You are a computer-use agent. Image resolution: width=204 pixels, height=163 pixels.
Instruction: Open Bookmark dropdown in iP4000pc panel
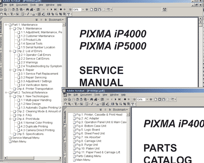[x=120, y=110]
